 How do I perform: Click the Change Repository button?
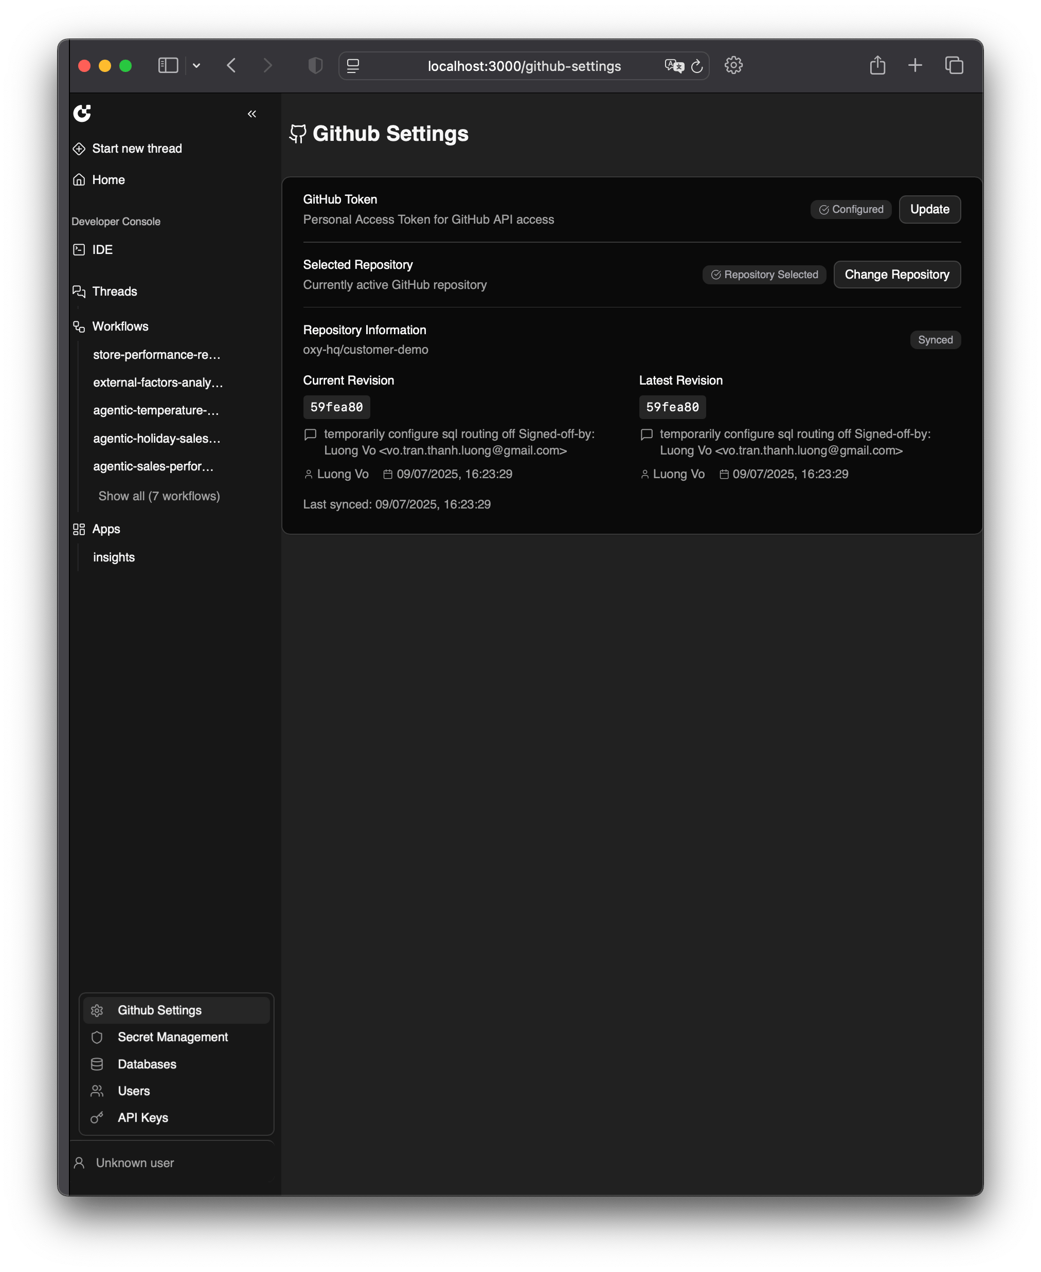tap(896, 275)
